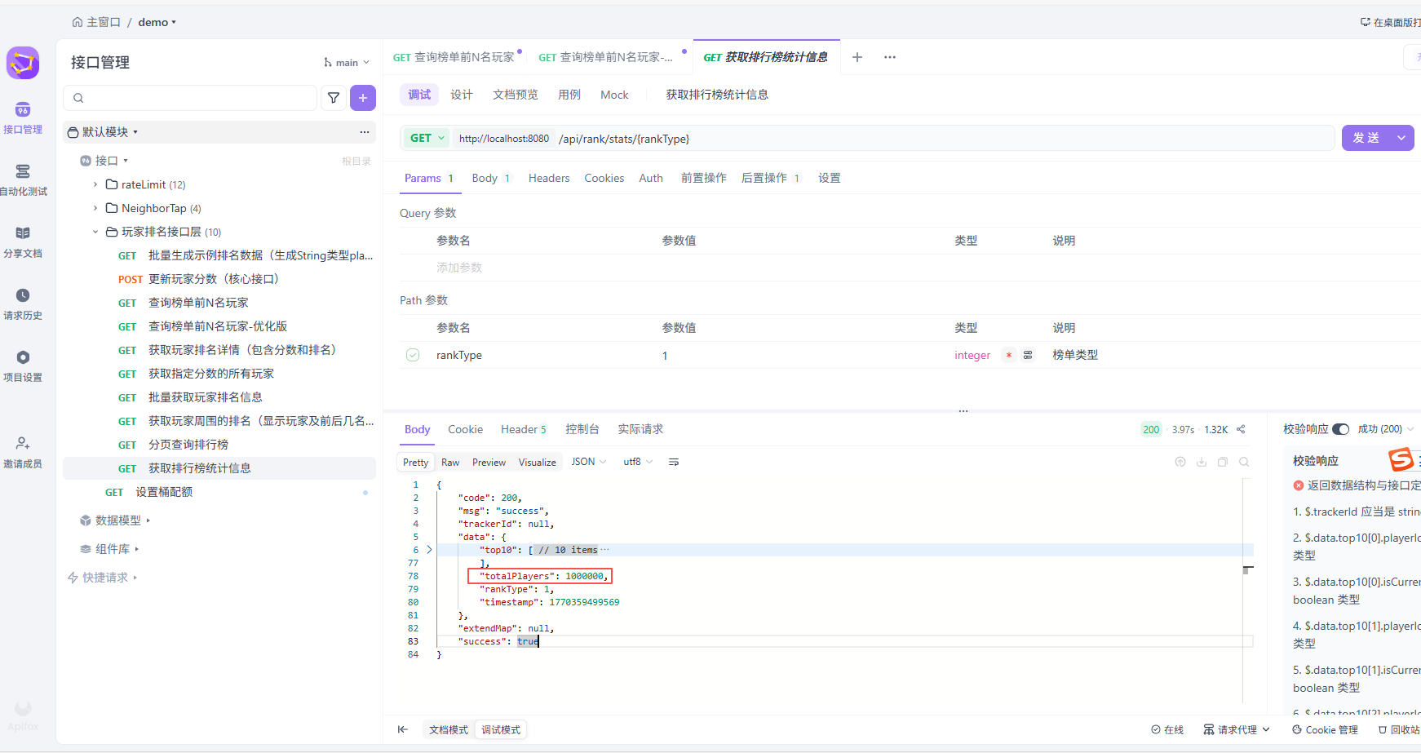The image size is (1421, 753).
Task: Open 自动化测试 in the left sidebar
Action: [23, 179]
